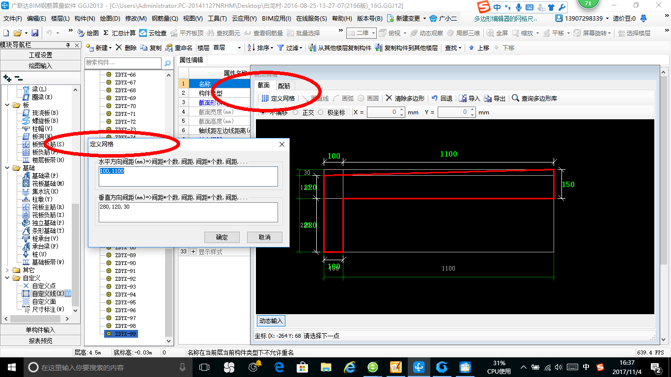This screenshot has width=671, height=377.
Task: Click expand-all plus icon in navigation panel
Action: tap(7, 78)
